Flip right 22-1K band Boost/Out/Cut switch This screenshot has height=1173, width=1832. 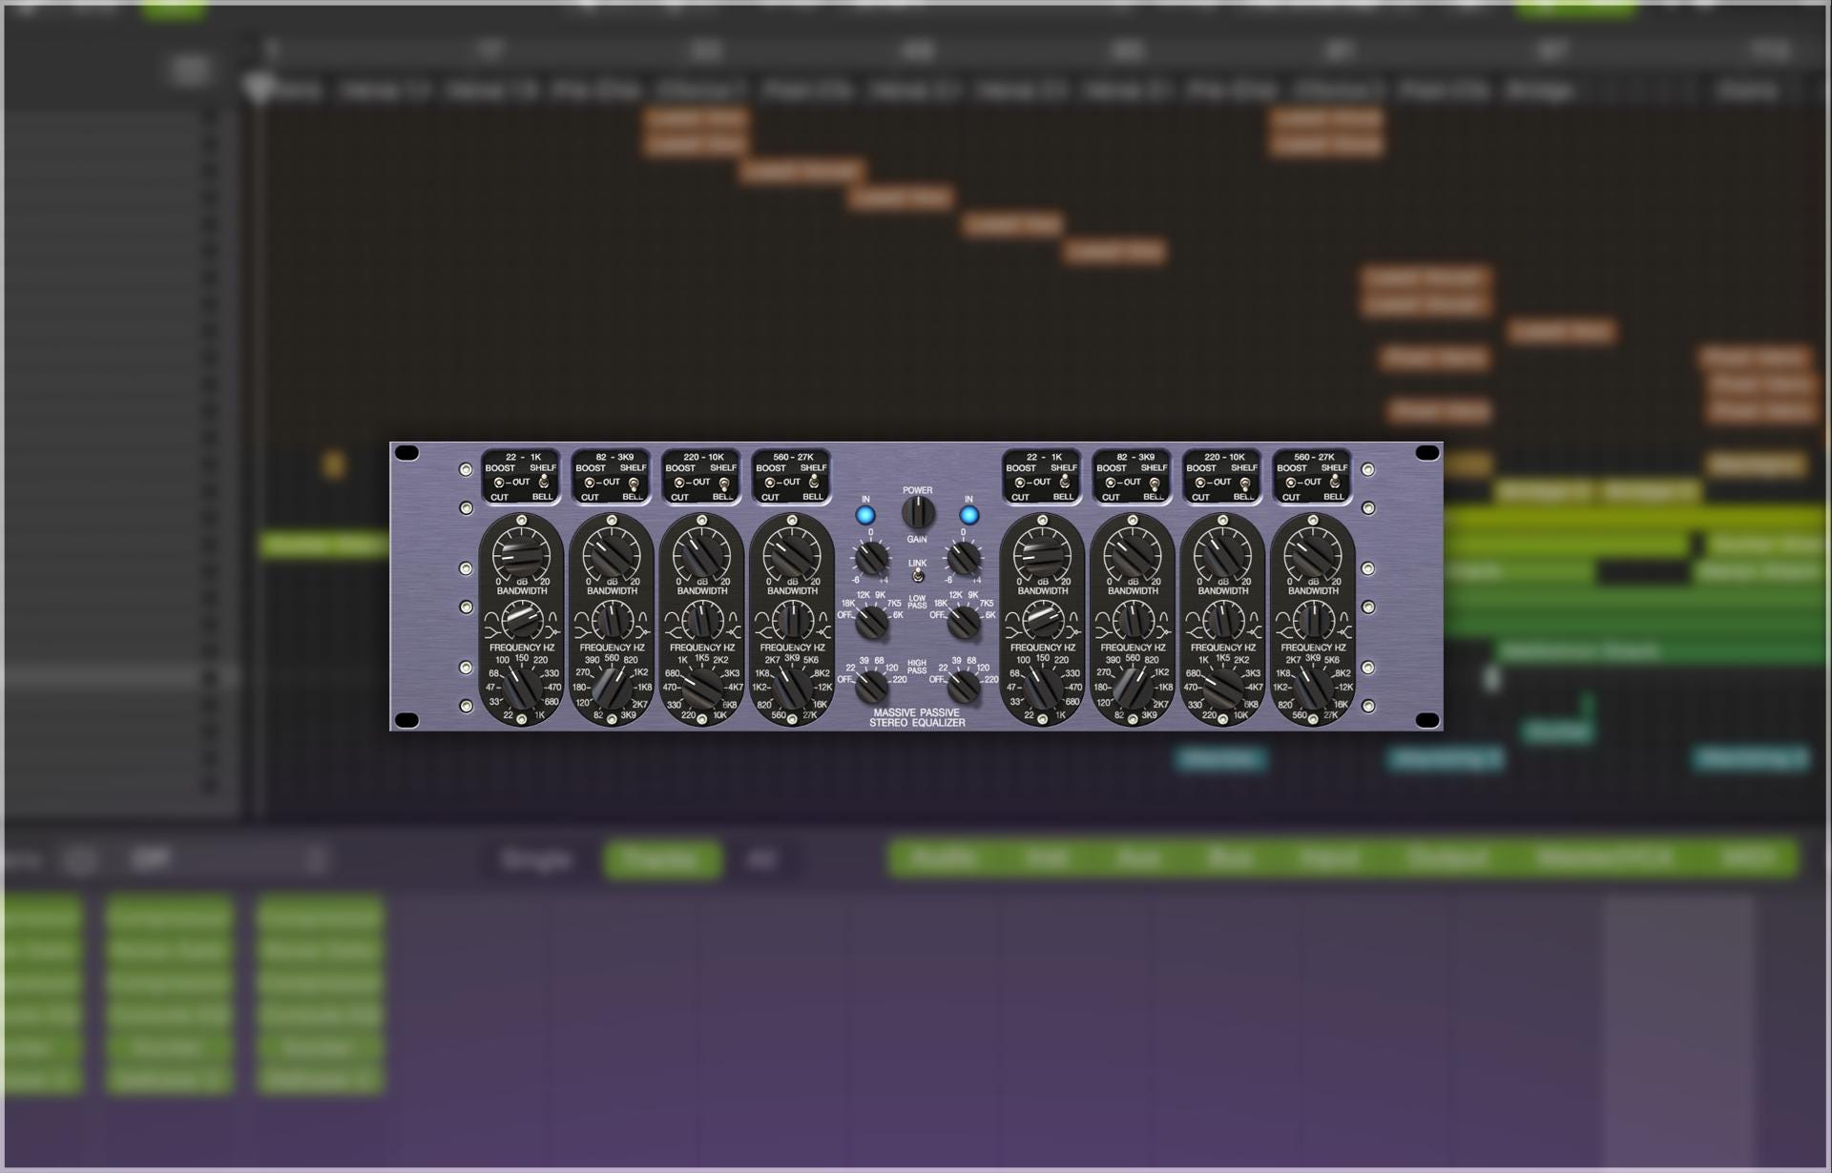coord(1020,483)
